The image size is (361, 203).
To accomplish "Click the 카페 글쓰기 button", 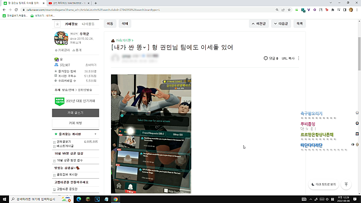I will tap(75, 113).
